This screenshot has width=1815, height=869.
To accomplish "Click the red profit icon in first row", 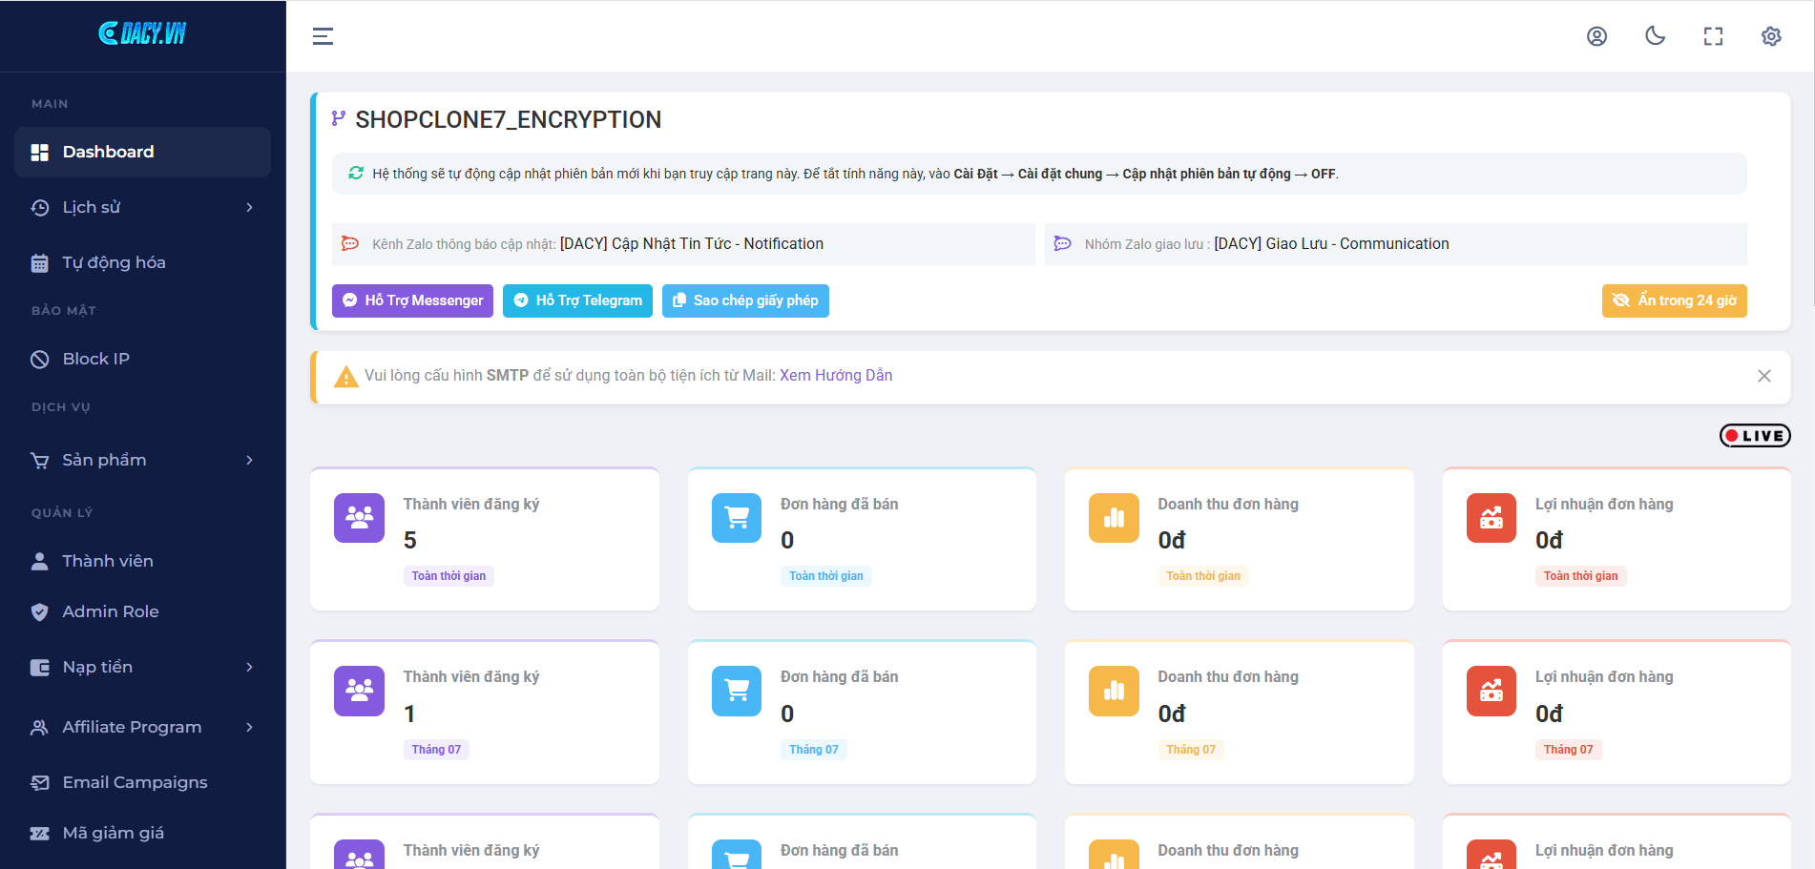I will coord(1491,518).
